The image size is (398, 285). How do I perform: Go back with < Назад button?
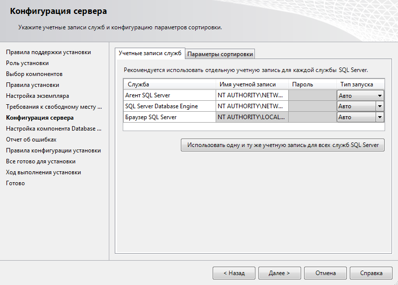pyautogui.click(x=234, y=273)
